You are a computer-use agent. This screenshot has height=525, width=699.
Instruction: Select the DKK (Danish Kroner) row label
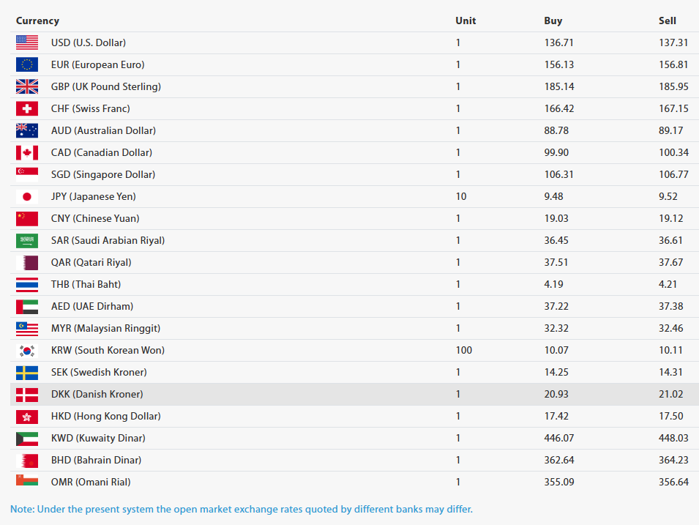pos(97,395)
